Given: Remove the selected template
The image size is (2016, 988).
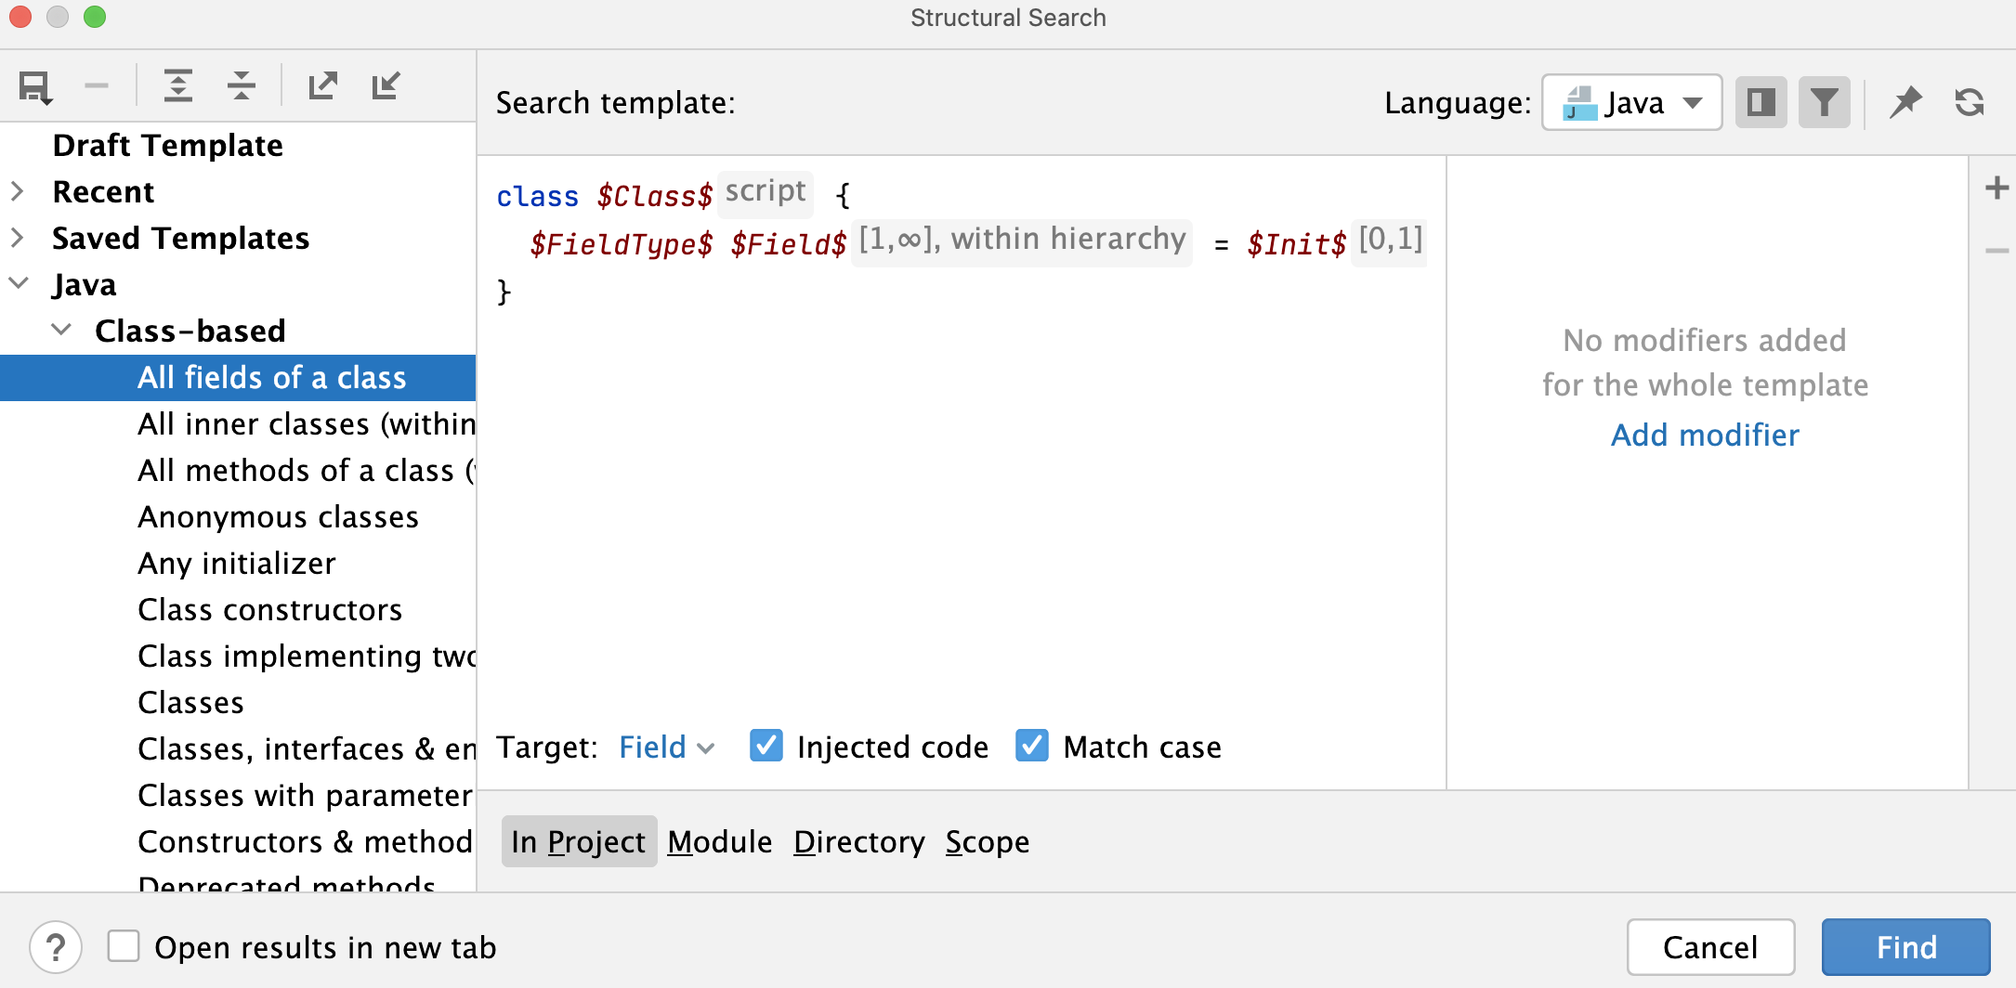Looking at the screenshot, I should [x=98, y=85].
